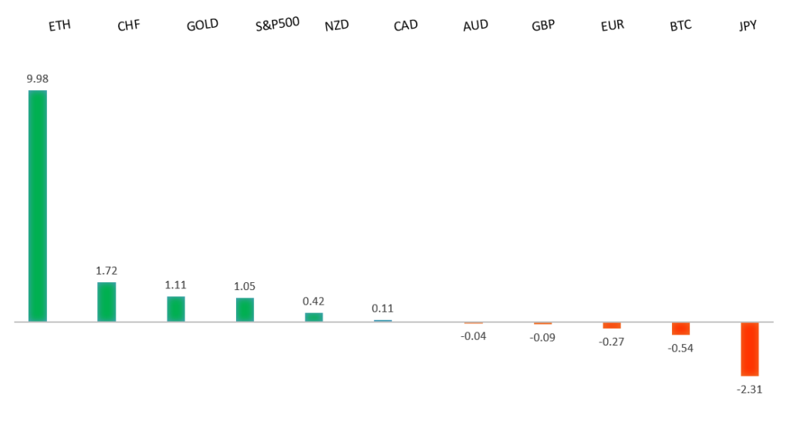This screenshot has height=428, width=790.
Task: Select the JPY category label
Action: pos(748,25)
